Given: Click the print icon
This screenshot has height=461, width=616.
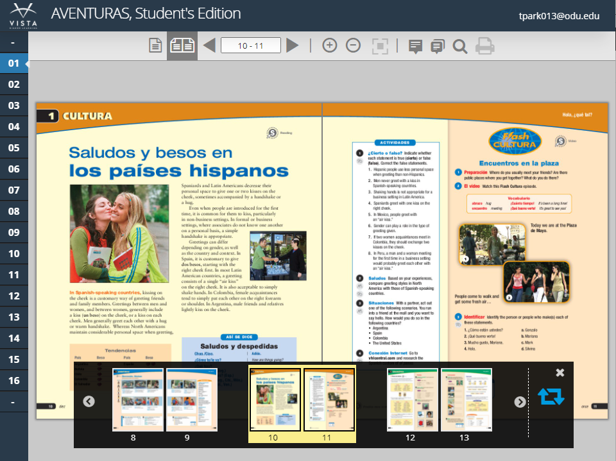Looking at the screenshot, I should click(x=485, y=46).
